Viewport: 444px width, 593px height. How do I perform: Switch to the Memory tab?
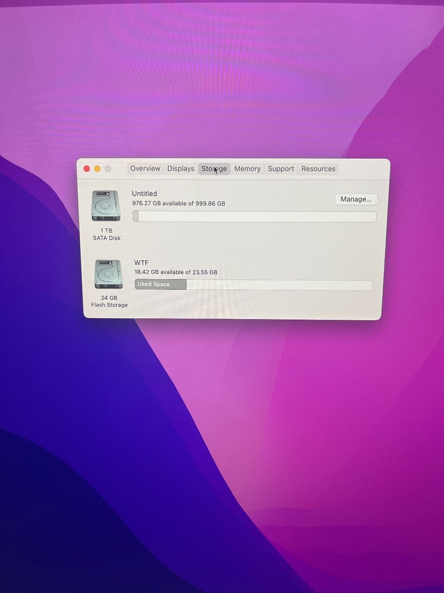click(247, 169)
